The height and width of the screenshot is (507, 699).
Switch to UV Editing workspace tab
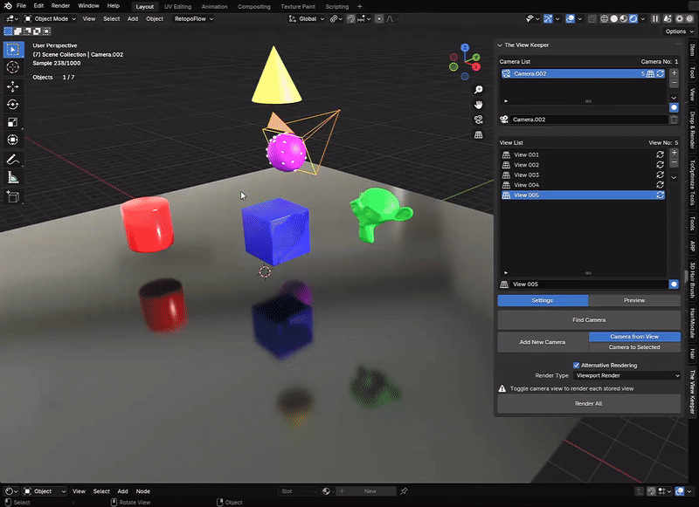point(177,6)
